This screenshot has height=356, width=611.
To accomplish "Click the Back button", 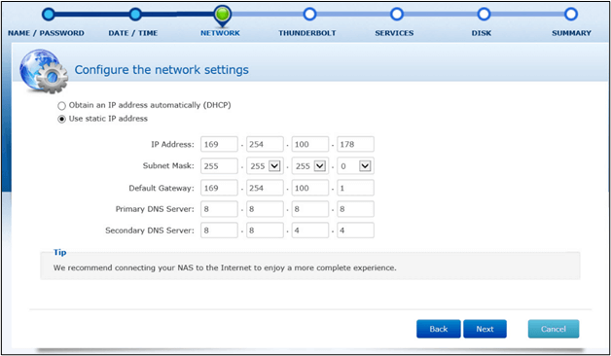I will 439,329.
